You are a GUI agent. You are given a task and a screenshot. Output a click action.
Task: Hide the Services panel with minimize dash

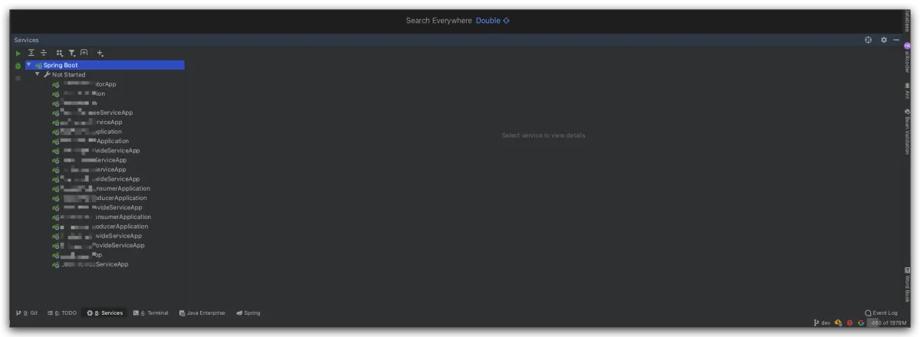(x=896, y=40)
